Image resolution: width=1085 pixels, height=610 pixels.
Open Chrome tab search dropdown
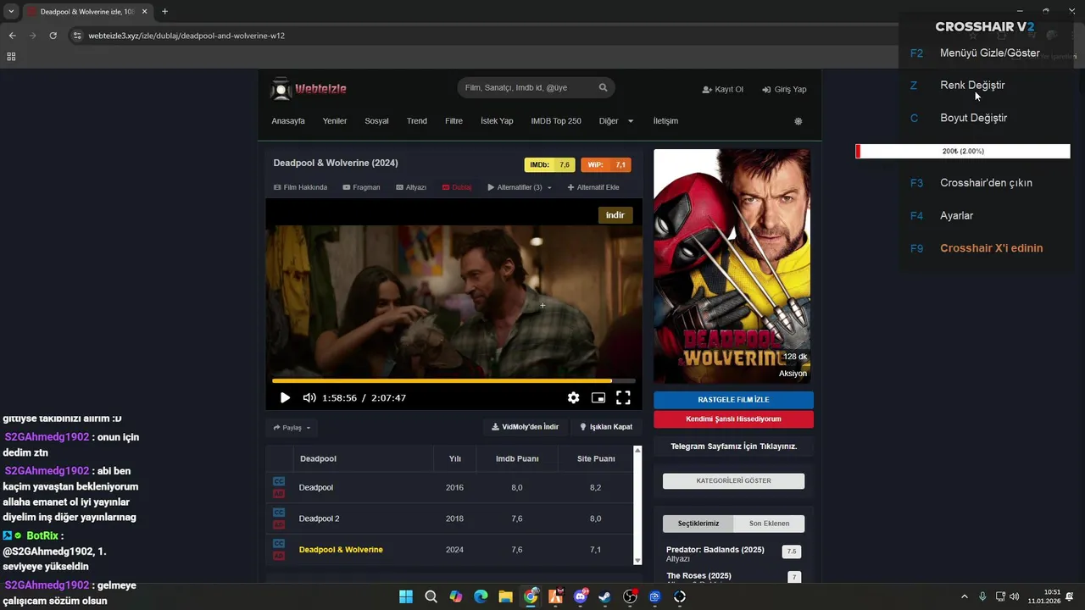click(x=11, y=12)
